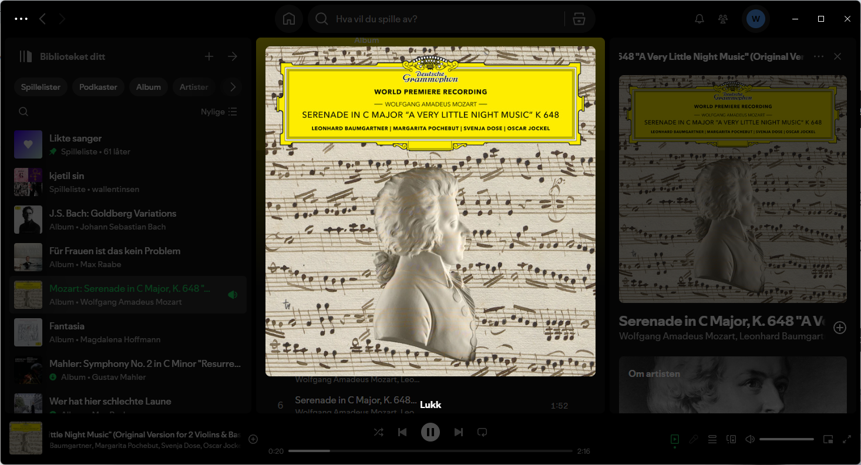
Task: Open 'Für Frauen ist das kein Problem' album
Action: [128, 257]
